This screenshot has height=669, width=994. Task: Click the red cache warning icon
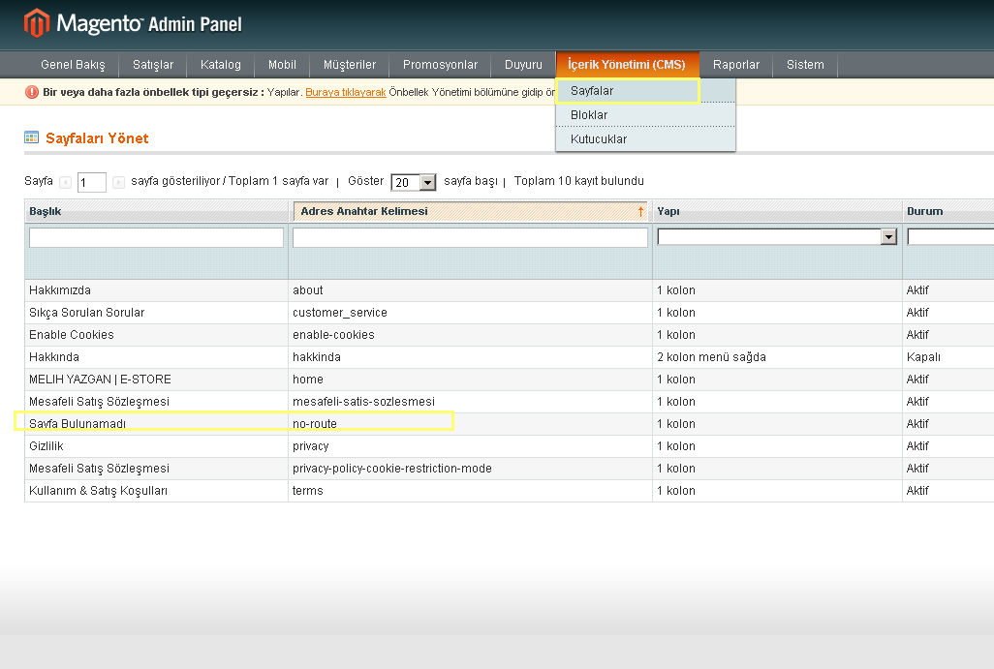32,93
